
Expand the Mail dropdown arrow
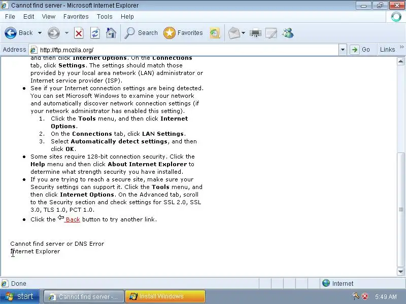point(243,33)
